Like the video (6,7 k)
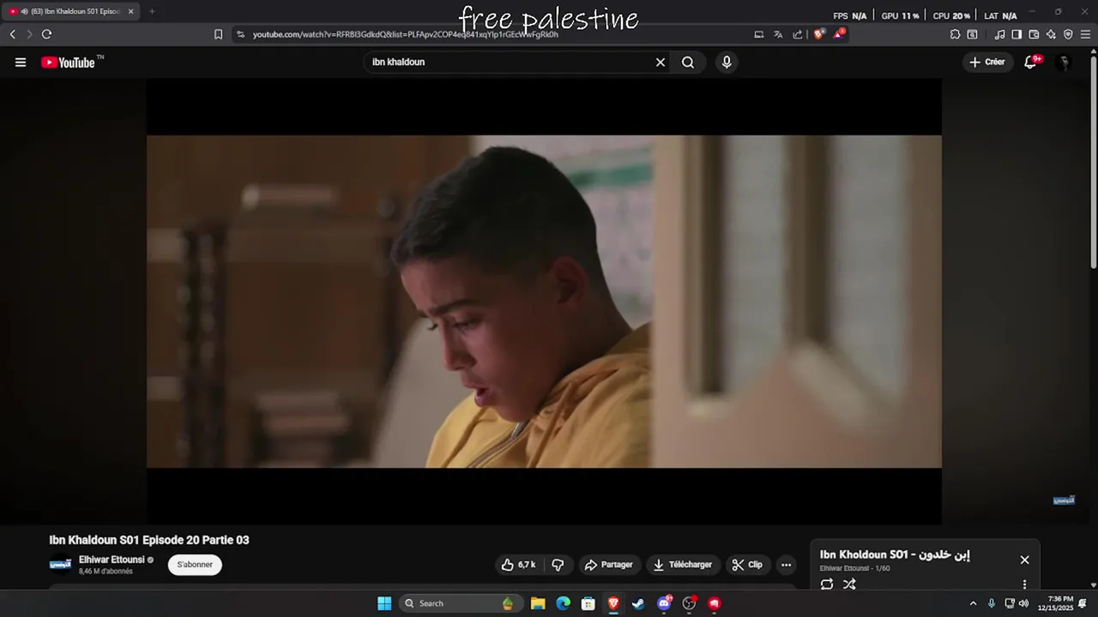Image resolution: width=1098 pixels, height=617 pixels. pyautogui.click(x=519, y=565)
